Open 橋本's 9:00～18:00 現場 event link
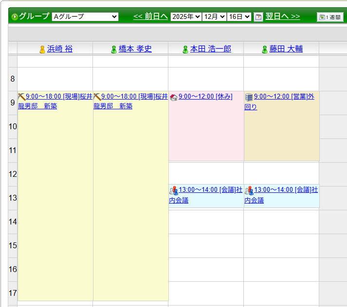This screenshot has height=307, width=347. click(128, 96)
